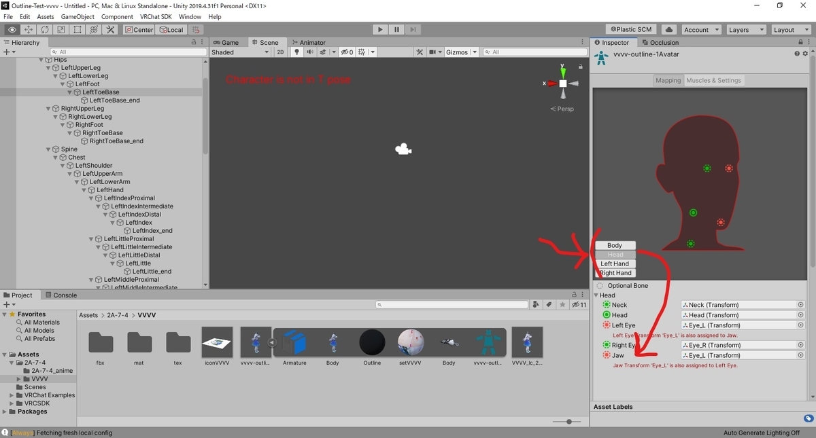Image resolution: width=816 pixels, height=438 pixels.
Task: Select the combined Transform tool
Action: (x=94, y=30)
